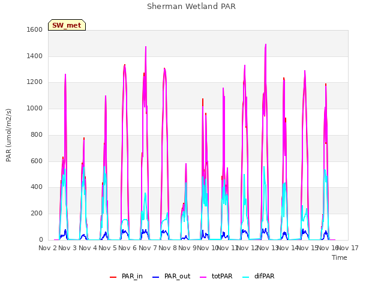Click the Nov 4 x-axis tick label
384x288 pixels.
tap(88, 248)
